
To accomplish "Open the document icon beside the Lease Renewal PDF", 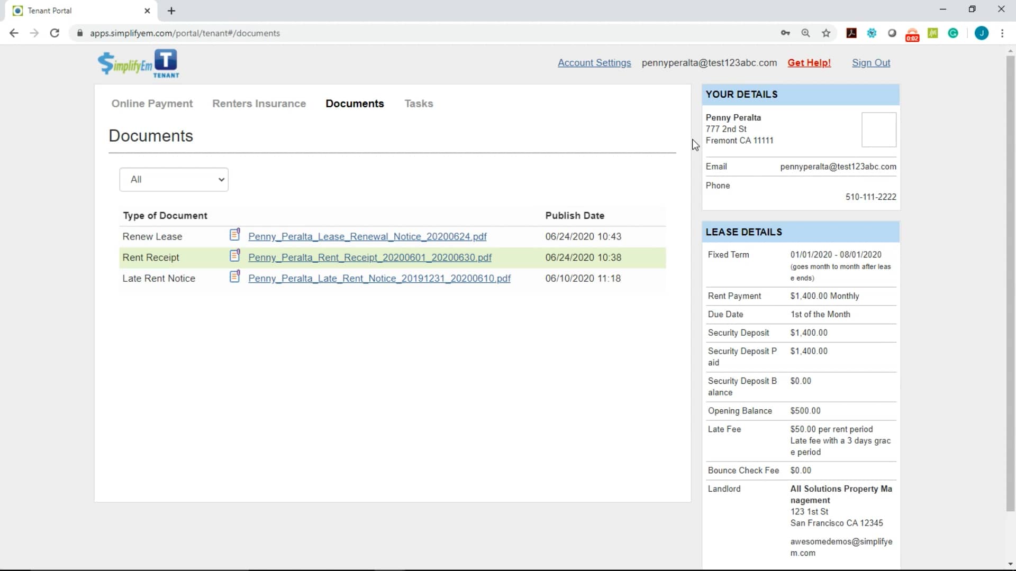I will coord(235,234).
